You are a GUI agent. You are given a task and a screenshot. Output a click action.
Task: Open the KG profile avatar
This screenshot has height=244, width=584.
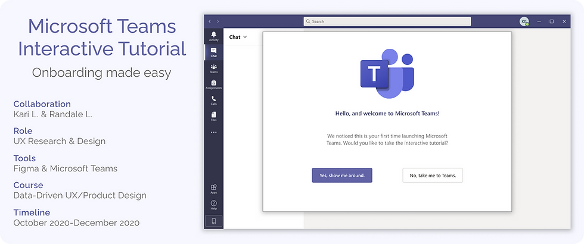pyautogui.click(x=524, y=21)
